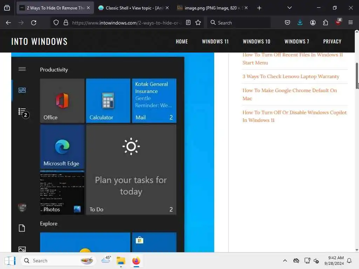The width and height of the screenshot is (359, 269).
Task: Open the HOME menu item
Action: 182,41
